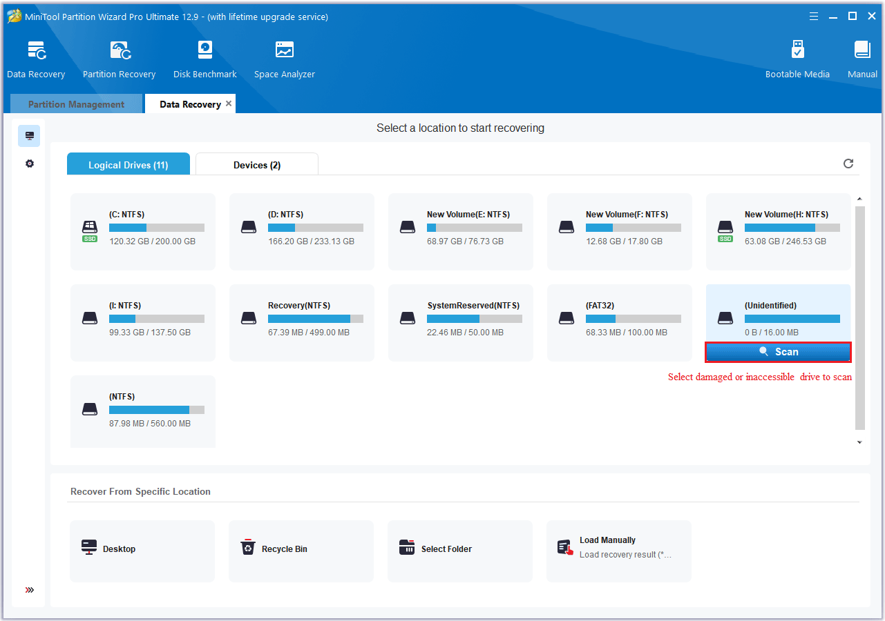Select the (D: NTFS) drive icon

click(249, 227)
